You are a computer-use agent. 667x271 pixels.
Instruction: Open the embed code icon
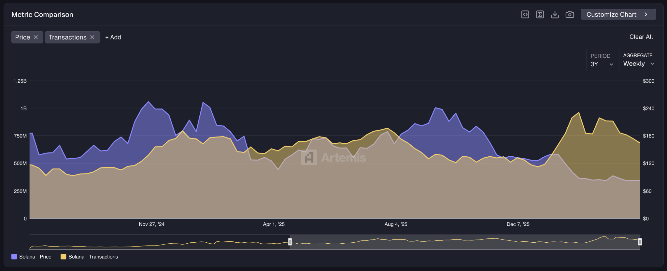525,14
